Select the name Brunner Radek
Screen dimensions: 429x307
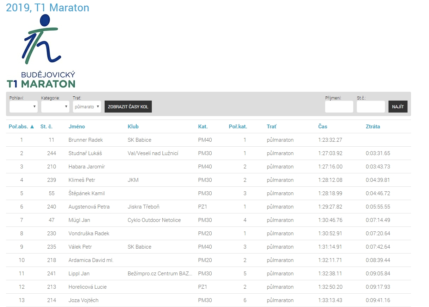click(86, 140)
